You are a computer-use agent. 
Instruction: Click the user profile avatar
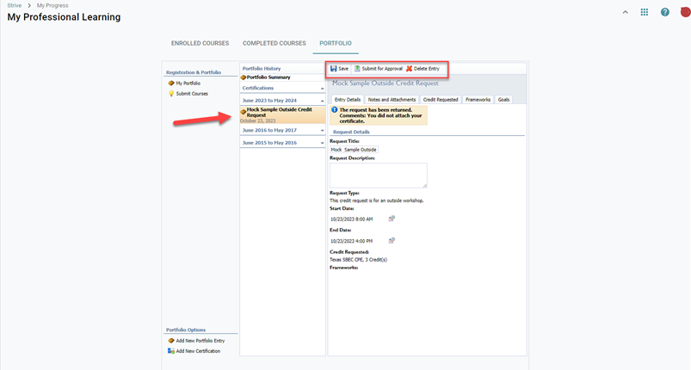click(x=685, y=12)
